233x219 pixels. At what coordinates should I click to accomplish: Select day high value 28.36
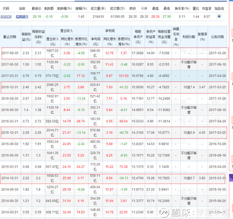click(155, 16)
